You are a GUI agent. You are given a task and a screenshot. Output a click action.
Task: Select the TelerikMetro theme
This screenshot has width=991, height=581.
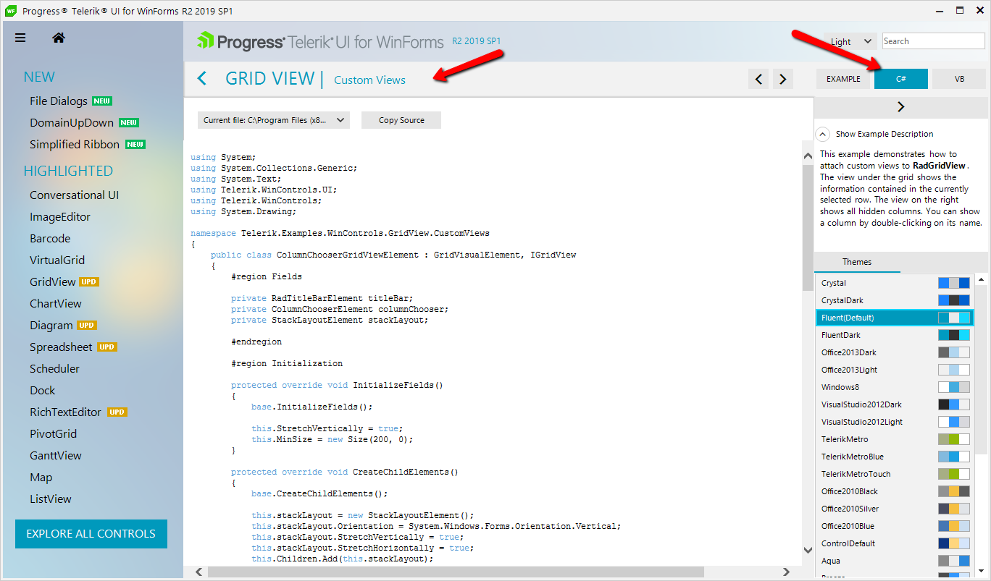[895, 439]
